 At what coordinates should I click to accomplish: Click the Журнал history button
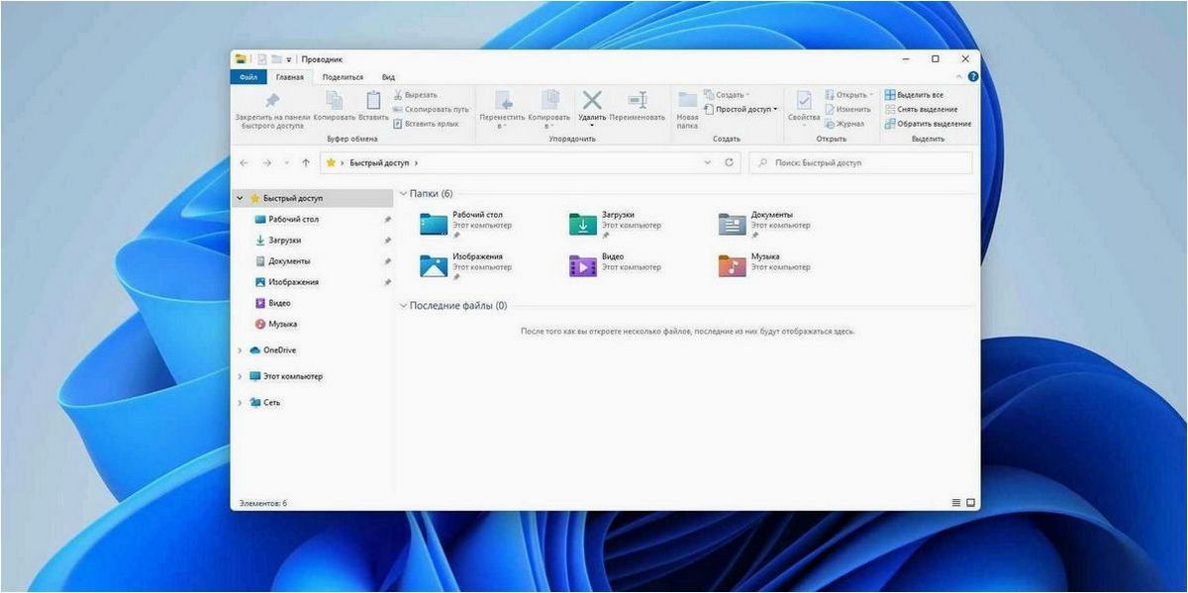click(844, 124)
